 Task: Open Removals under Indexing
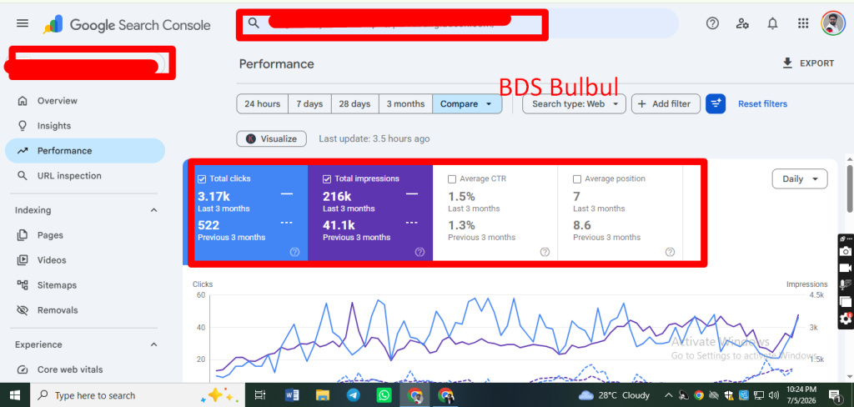(85, 310)
